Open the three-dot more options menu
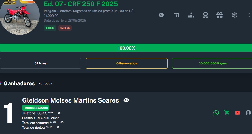This screenshot has height=134, width=252. pos(249,15)
